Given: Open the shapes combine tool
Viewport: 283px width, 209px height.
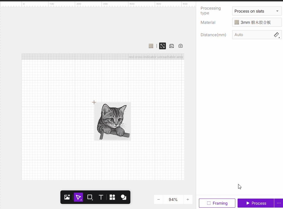Looking at the screenshot, I should coord(124,197).
